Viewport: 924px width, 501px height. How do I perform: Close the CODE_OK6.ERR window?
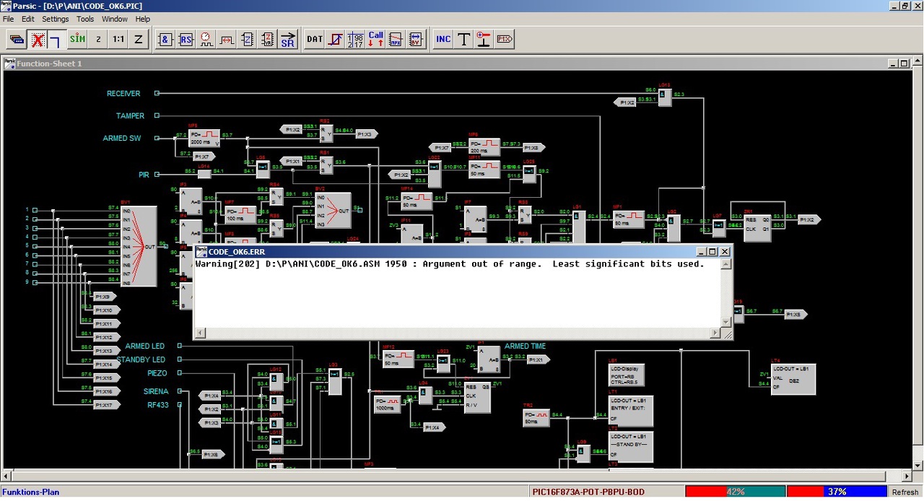(725, 251)
